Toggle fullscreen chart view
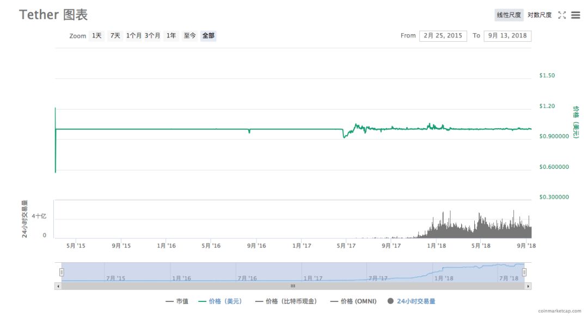This screenshot has width=588, height=316. pyautogui.click(x=562, y=15)
